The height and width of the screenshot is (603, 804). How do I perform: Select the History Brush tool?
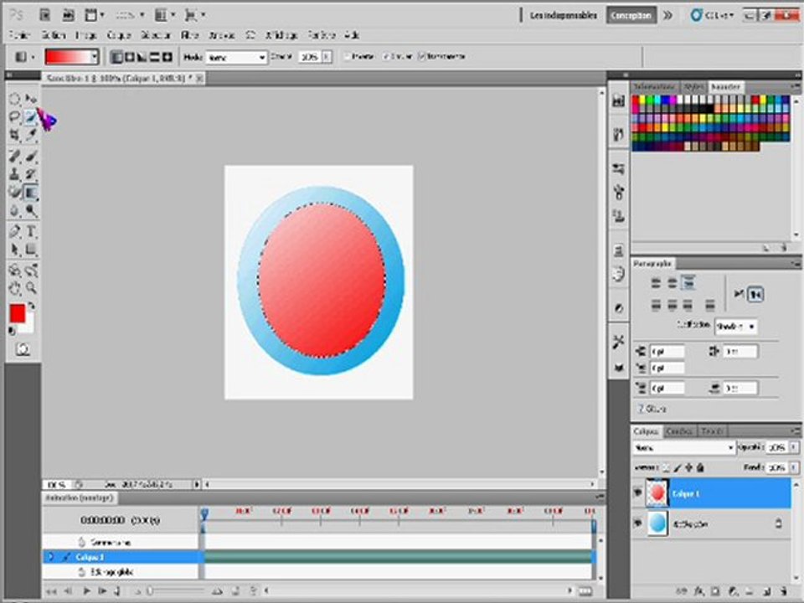[31, 174]
